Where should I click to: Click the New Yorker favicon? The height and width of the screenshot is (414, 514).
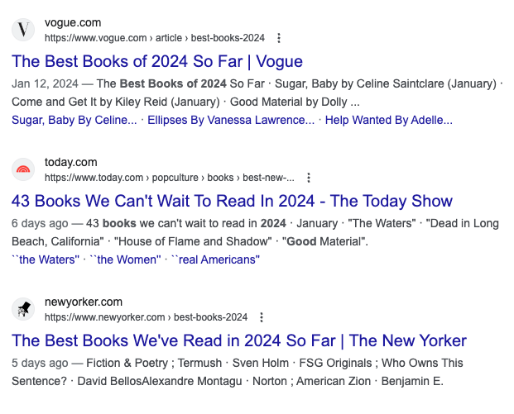tap(23, 309)
